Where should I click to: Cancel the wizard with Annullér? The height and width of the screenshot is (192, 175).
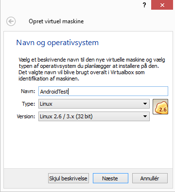tap(150, 178)
